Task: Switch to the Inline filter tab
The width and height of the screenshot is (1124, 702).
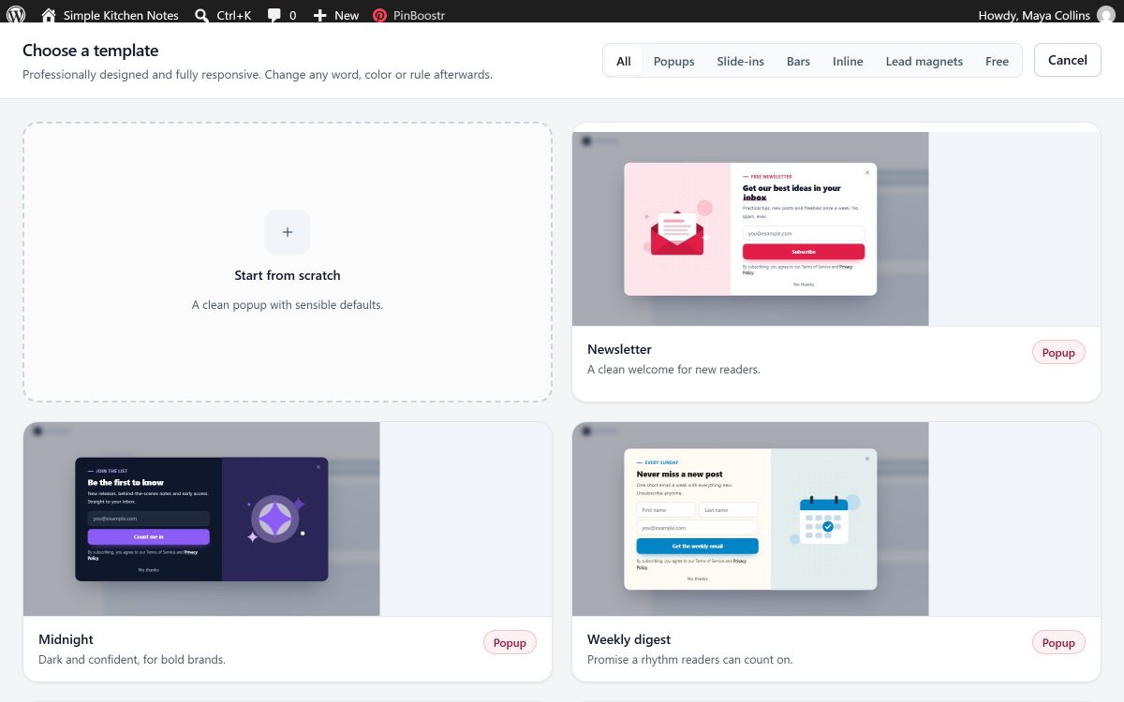Action: 849,61
